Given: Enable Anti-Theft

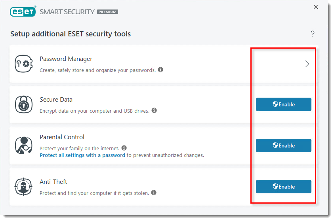Looking at the screenshot, I should click(284, 187).
